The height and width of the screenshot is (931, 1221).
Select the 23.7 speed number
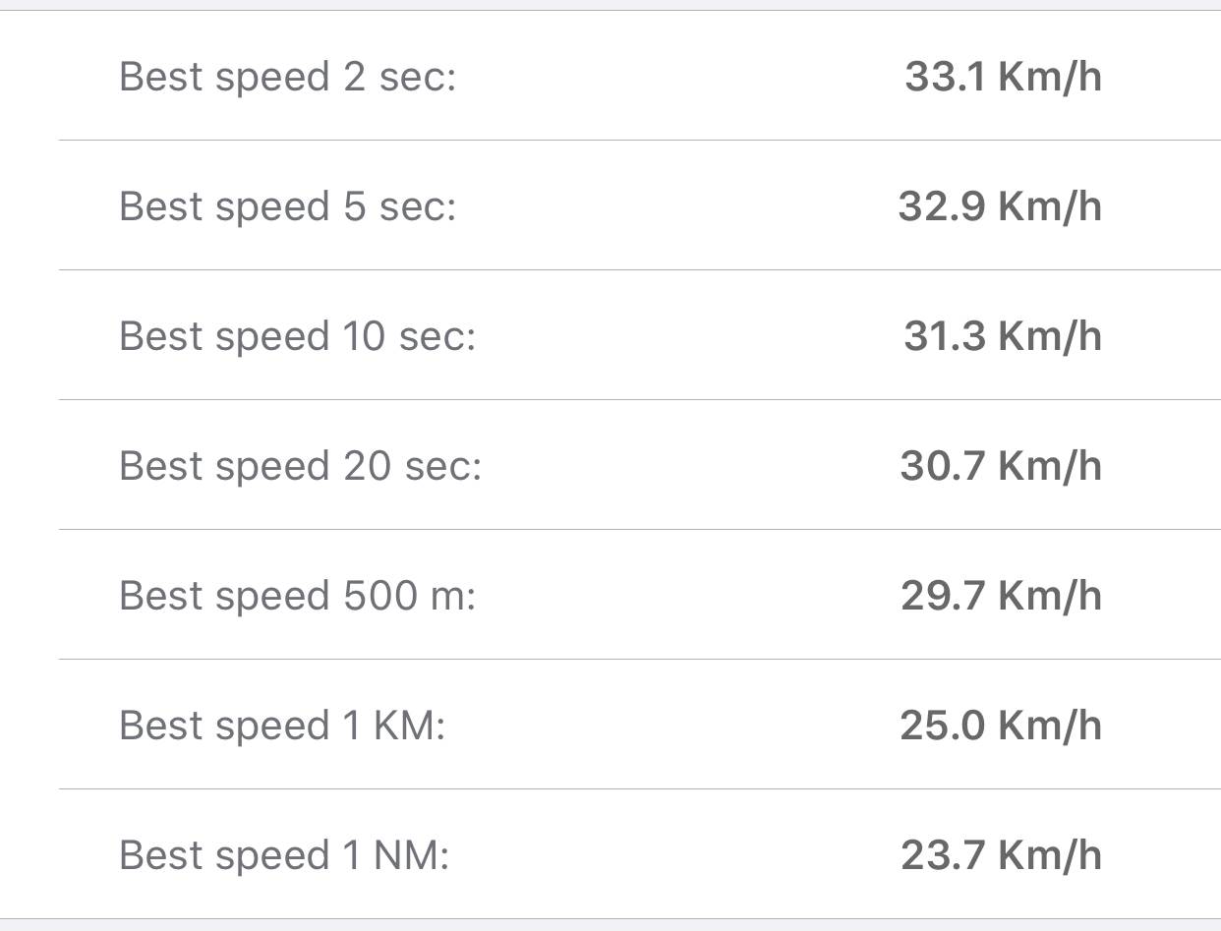click(x=942, y=855)
